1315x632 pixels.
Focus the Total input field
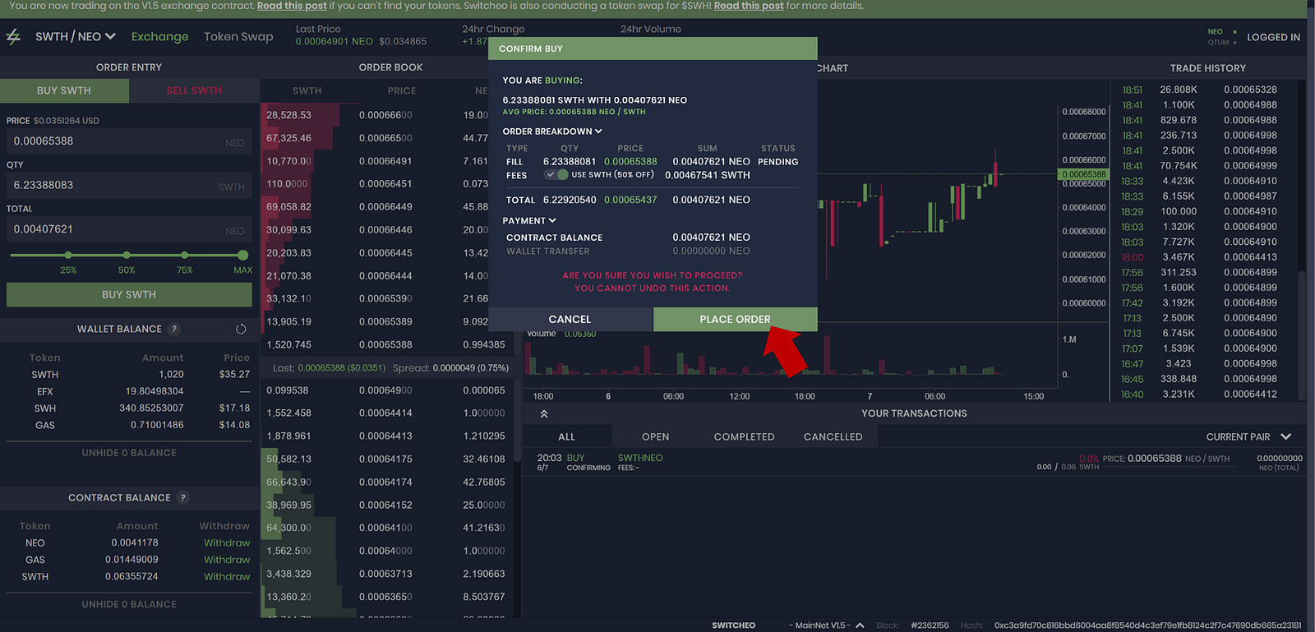pos(129,229)
